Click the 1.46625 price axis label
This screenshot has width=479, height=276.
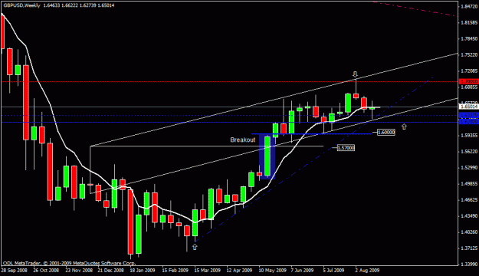click(470, 200)
